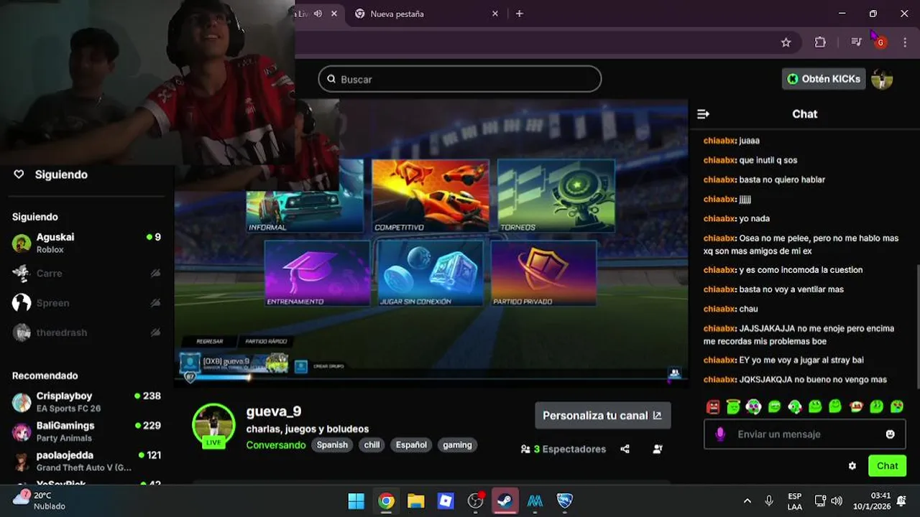Open Crisplayboy recommended channel
The width and height of the screenshot is (920, 517).
(x=86, y=401)
